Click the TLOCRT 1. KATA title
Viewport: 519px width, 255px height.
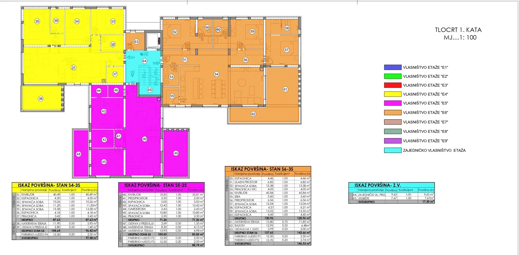(x=458, y=30)
